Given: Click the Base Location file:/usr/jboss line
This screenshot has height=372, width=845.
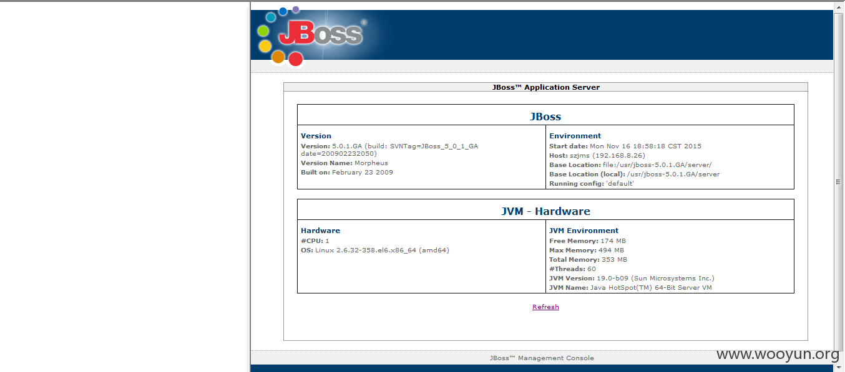Looking at the screenshot, I should [630, 165].
